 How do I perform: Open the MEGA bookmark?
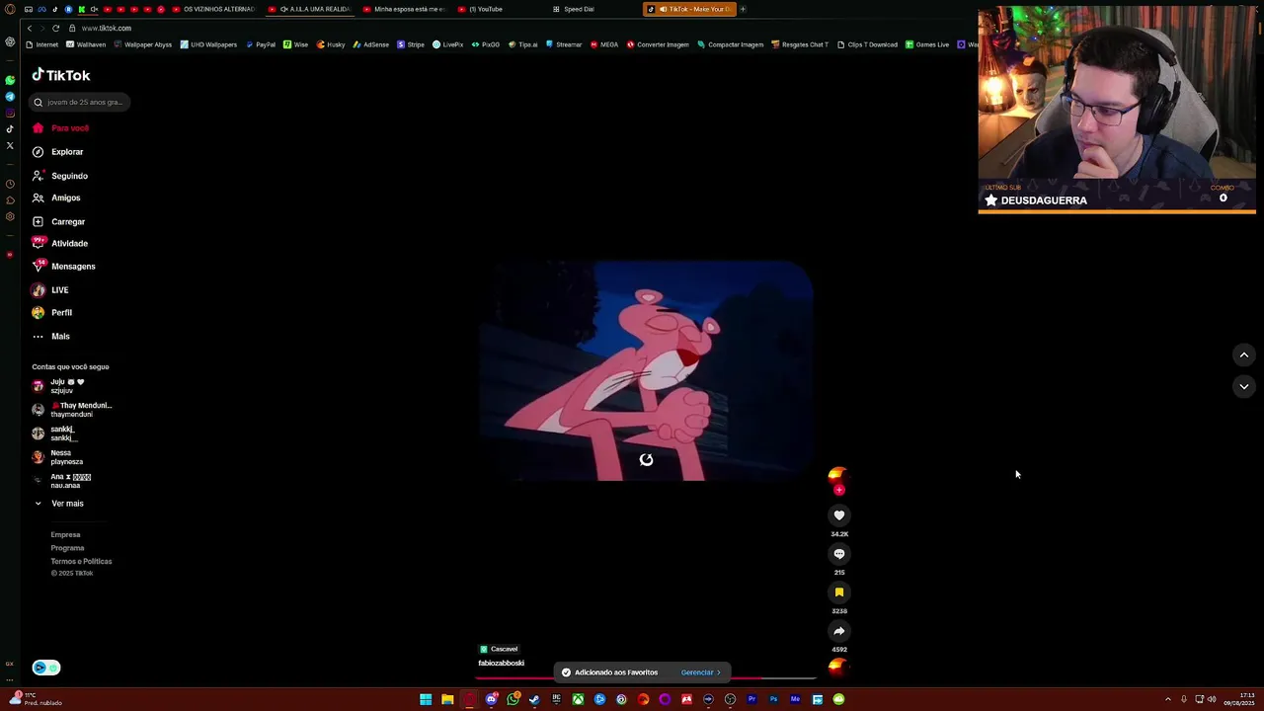(x=603, y=44)
